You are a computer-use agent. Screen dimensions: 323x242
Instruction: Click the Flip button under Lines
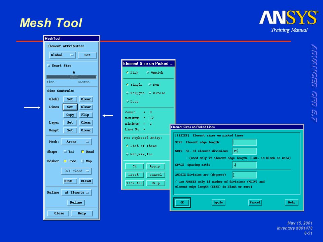(x=86, y=115)
